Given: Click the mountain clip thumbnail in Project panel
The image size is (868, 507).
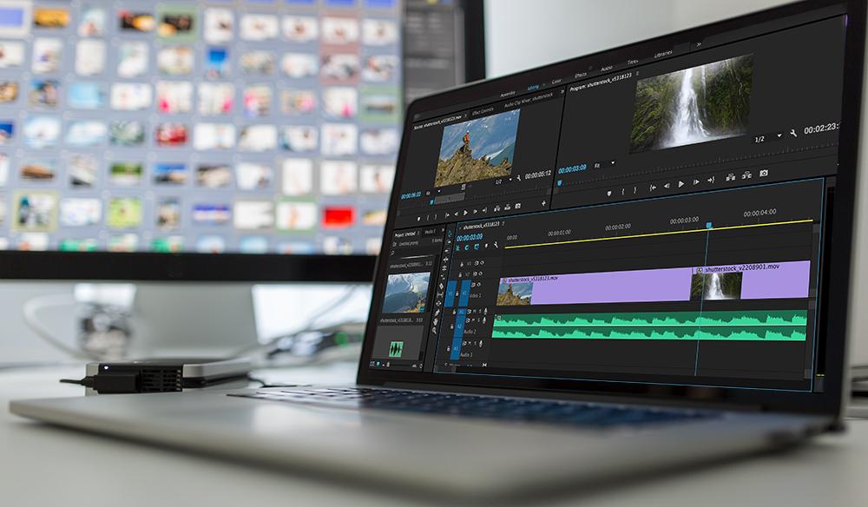Looking at the screenshot, I should (406, 293).
